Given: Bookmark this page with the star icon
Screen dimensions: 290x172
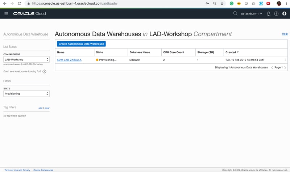Looking at the screenshot, I should [x=222, y=4].
